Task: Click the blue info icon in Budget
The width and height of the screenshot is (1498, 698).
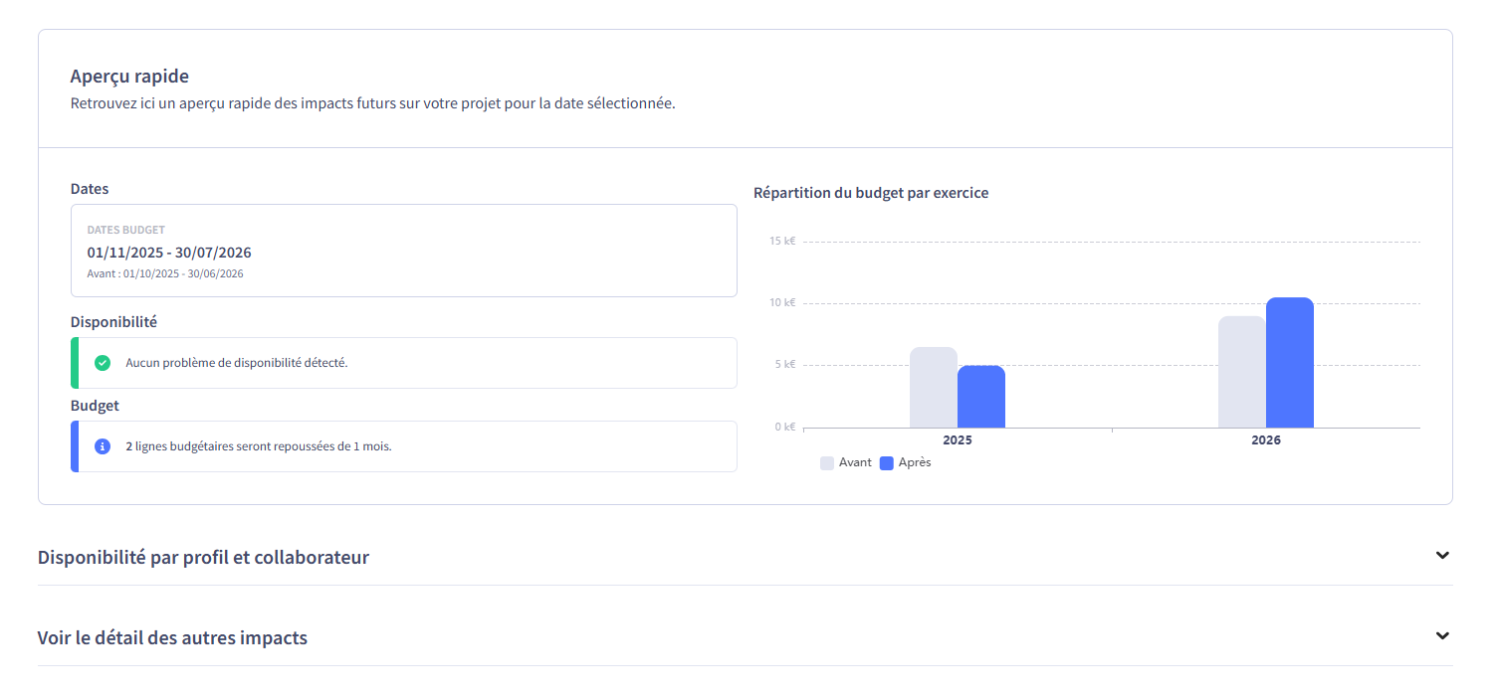Action: [x=103, y=446]
